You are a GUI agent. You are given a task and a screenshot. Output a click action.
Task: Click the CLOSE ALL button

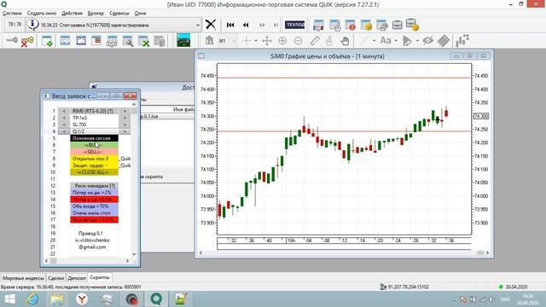(94, 172)
